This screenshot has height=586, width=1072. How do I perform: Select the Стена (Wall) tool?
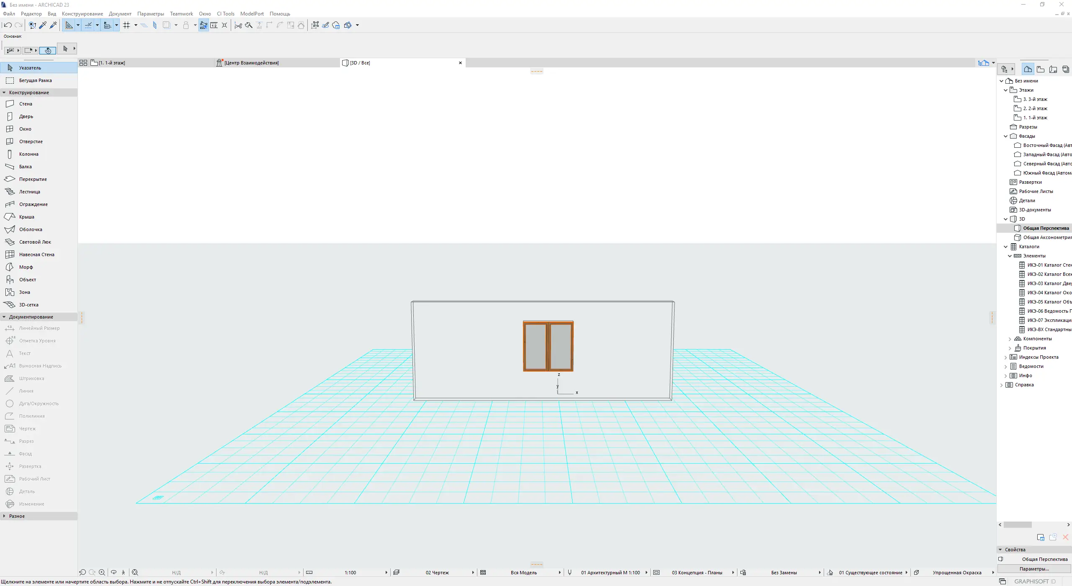(25, 104)
